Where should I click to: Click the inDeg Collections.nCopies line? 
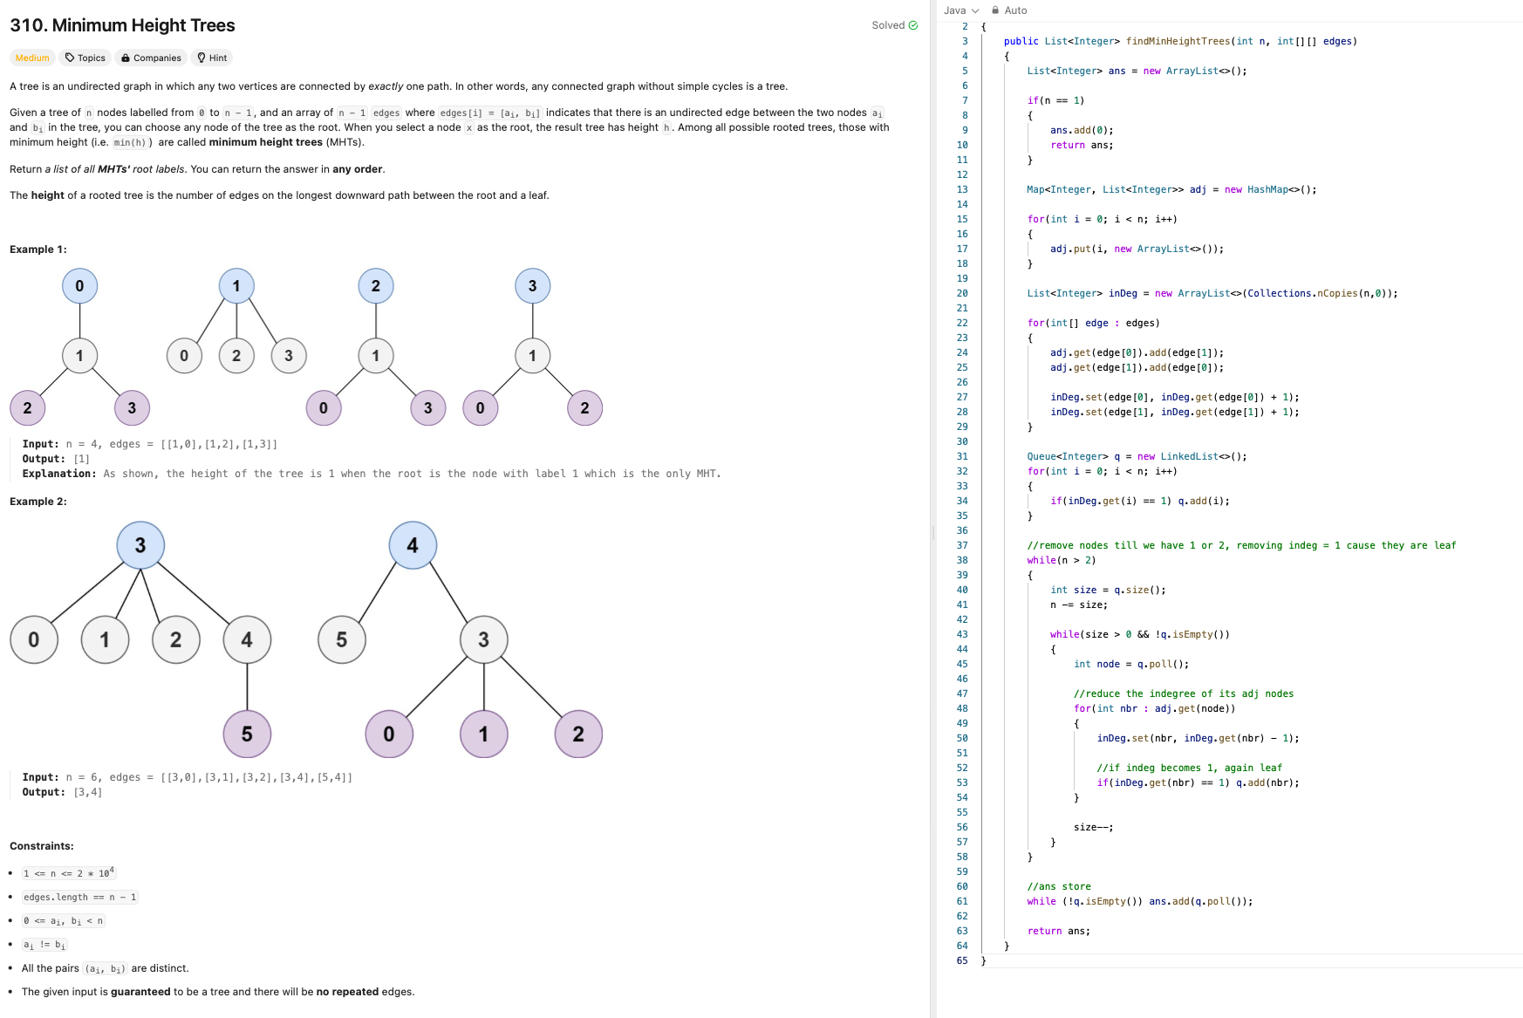point(1212,293)
